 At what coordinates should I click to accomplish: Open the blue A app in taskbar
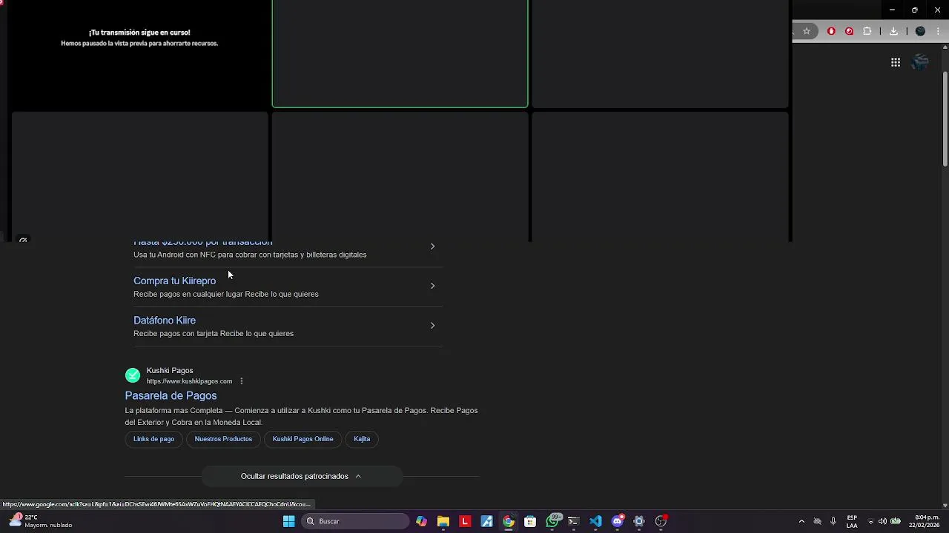[486, 521]
